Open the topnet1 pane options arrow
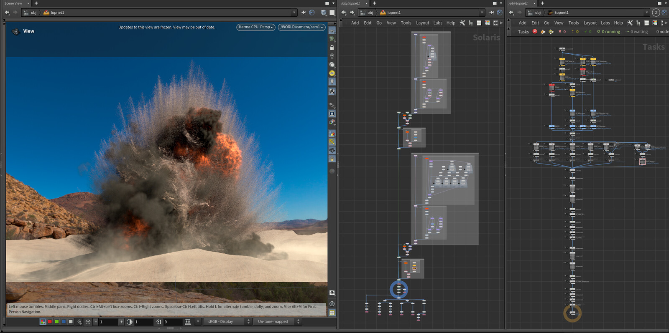This screenshot has height=333, width=669. click(x=666, y=3)
